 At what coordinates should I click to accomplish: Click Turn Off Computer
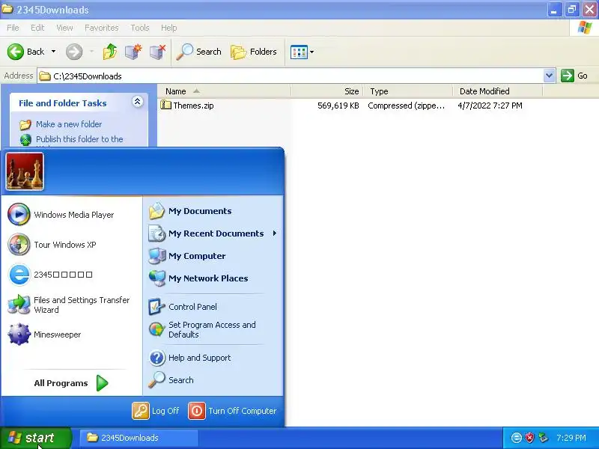(x=232, y=411)
